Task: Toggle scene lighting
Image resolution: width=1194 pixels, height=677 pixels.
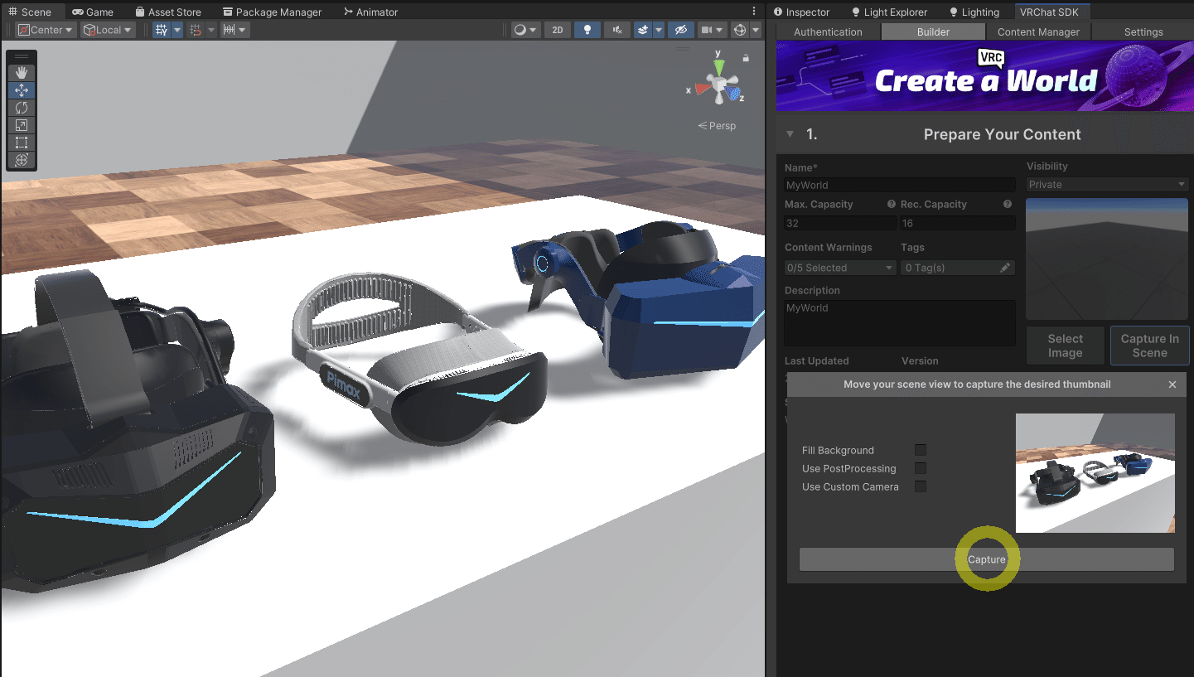Action: coord(587,30)
